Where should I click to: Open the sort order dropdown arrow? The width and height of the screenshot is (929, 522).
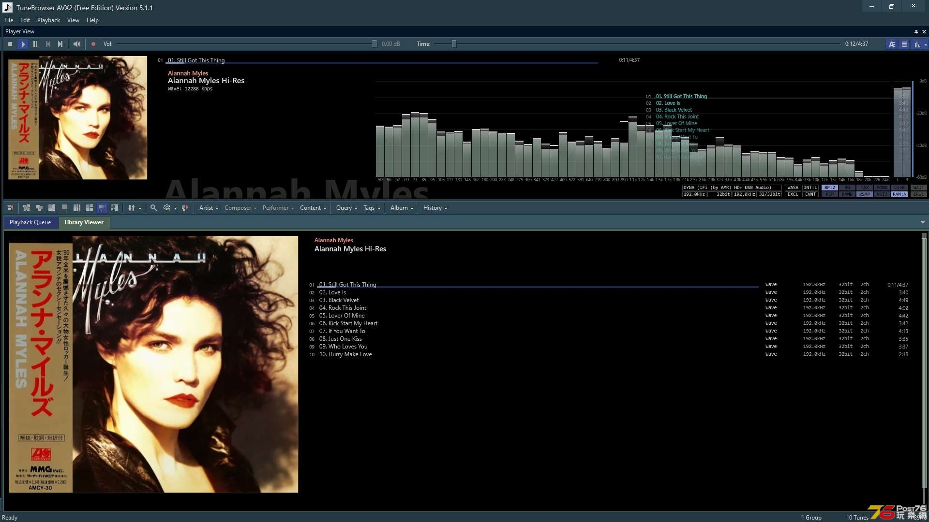pyautogui.click(x=140, y=208)
